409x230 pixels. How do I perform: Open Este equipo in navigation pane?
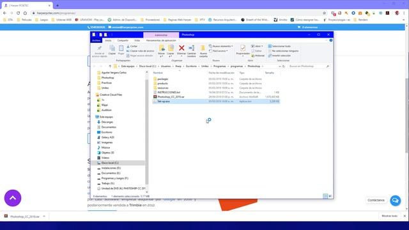click(107, 117)
